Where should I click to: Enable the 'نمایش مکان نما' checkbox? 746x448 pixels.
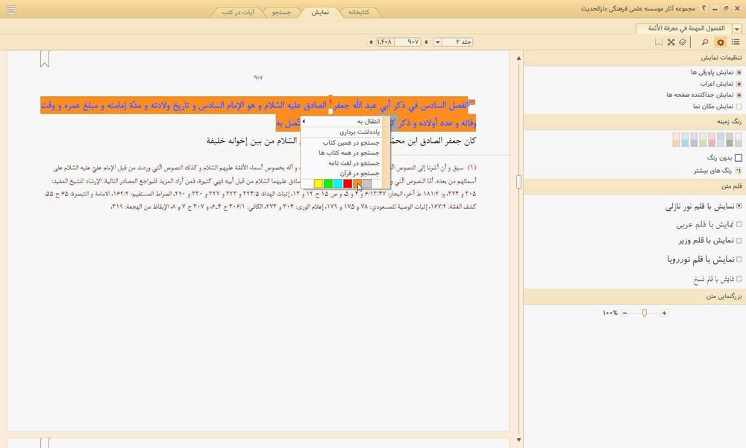[739, 107]
